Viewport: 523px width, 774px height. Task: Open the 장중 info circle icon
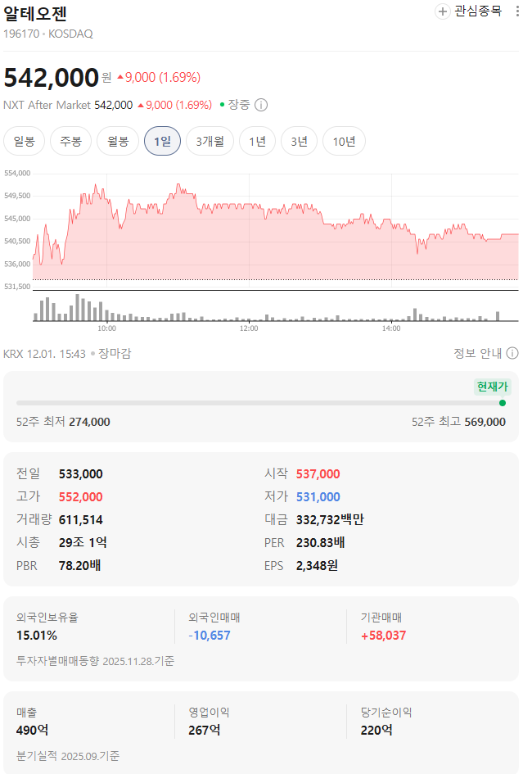click(261, 105)
